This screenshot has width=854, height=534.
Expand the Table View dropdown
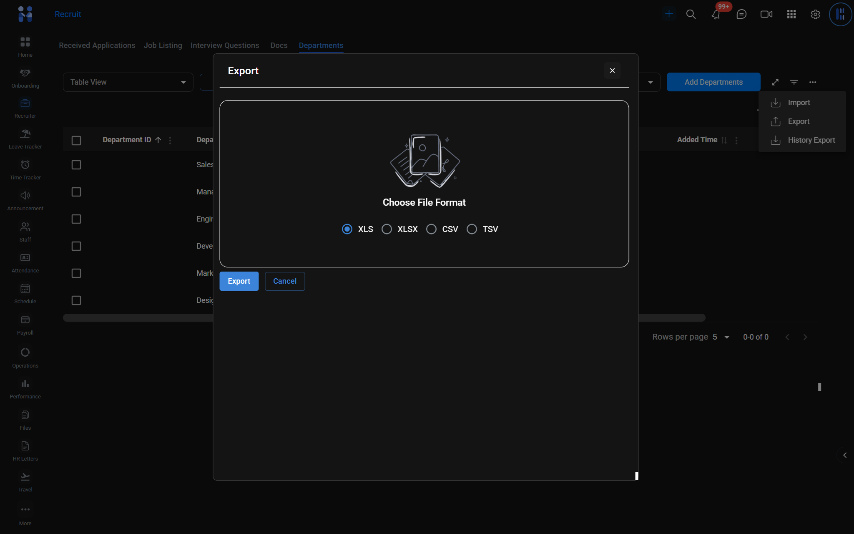coord(128,82)
